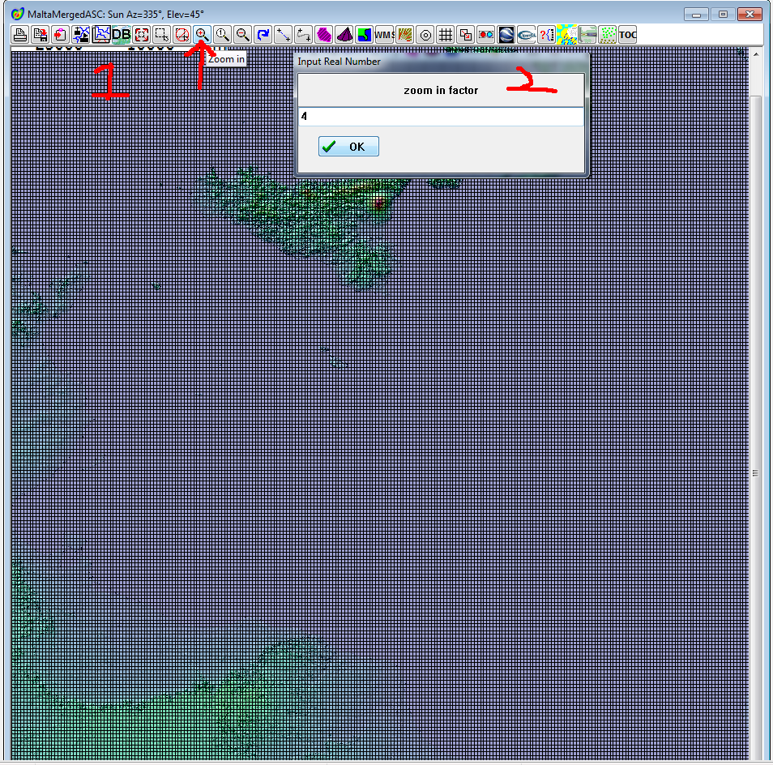Maximize the MaltaMergedASC map window
The height and width of the screenshot is (765, 773).
(x=724, y=15)
